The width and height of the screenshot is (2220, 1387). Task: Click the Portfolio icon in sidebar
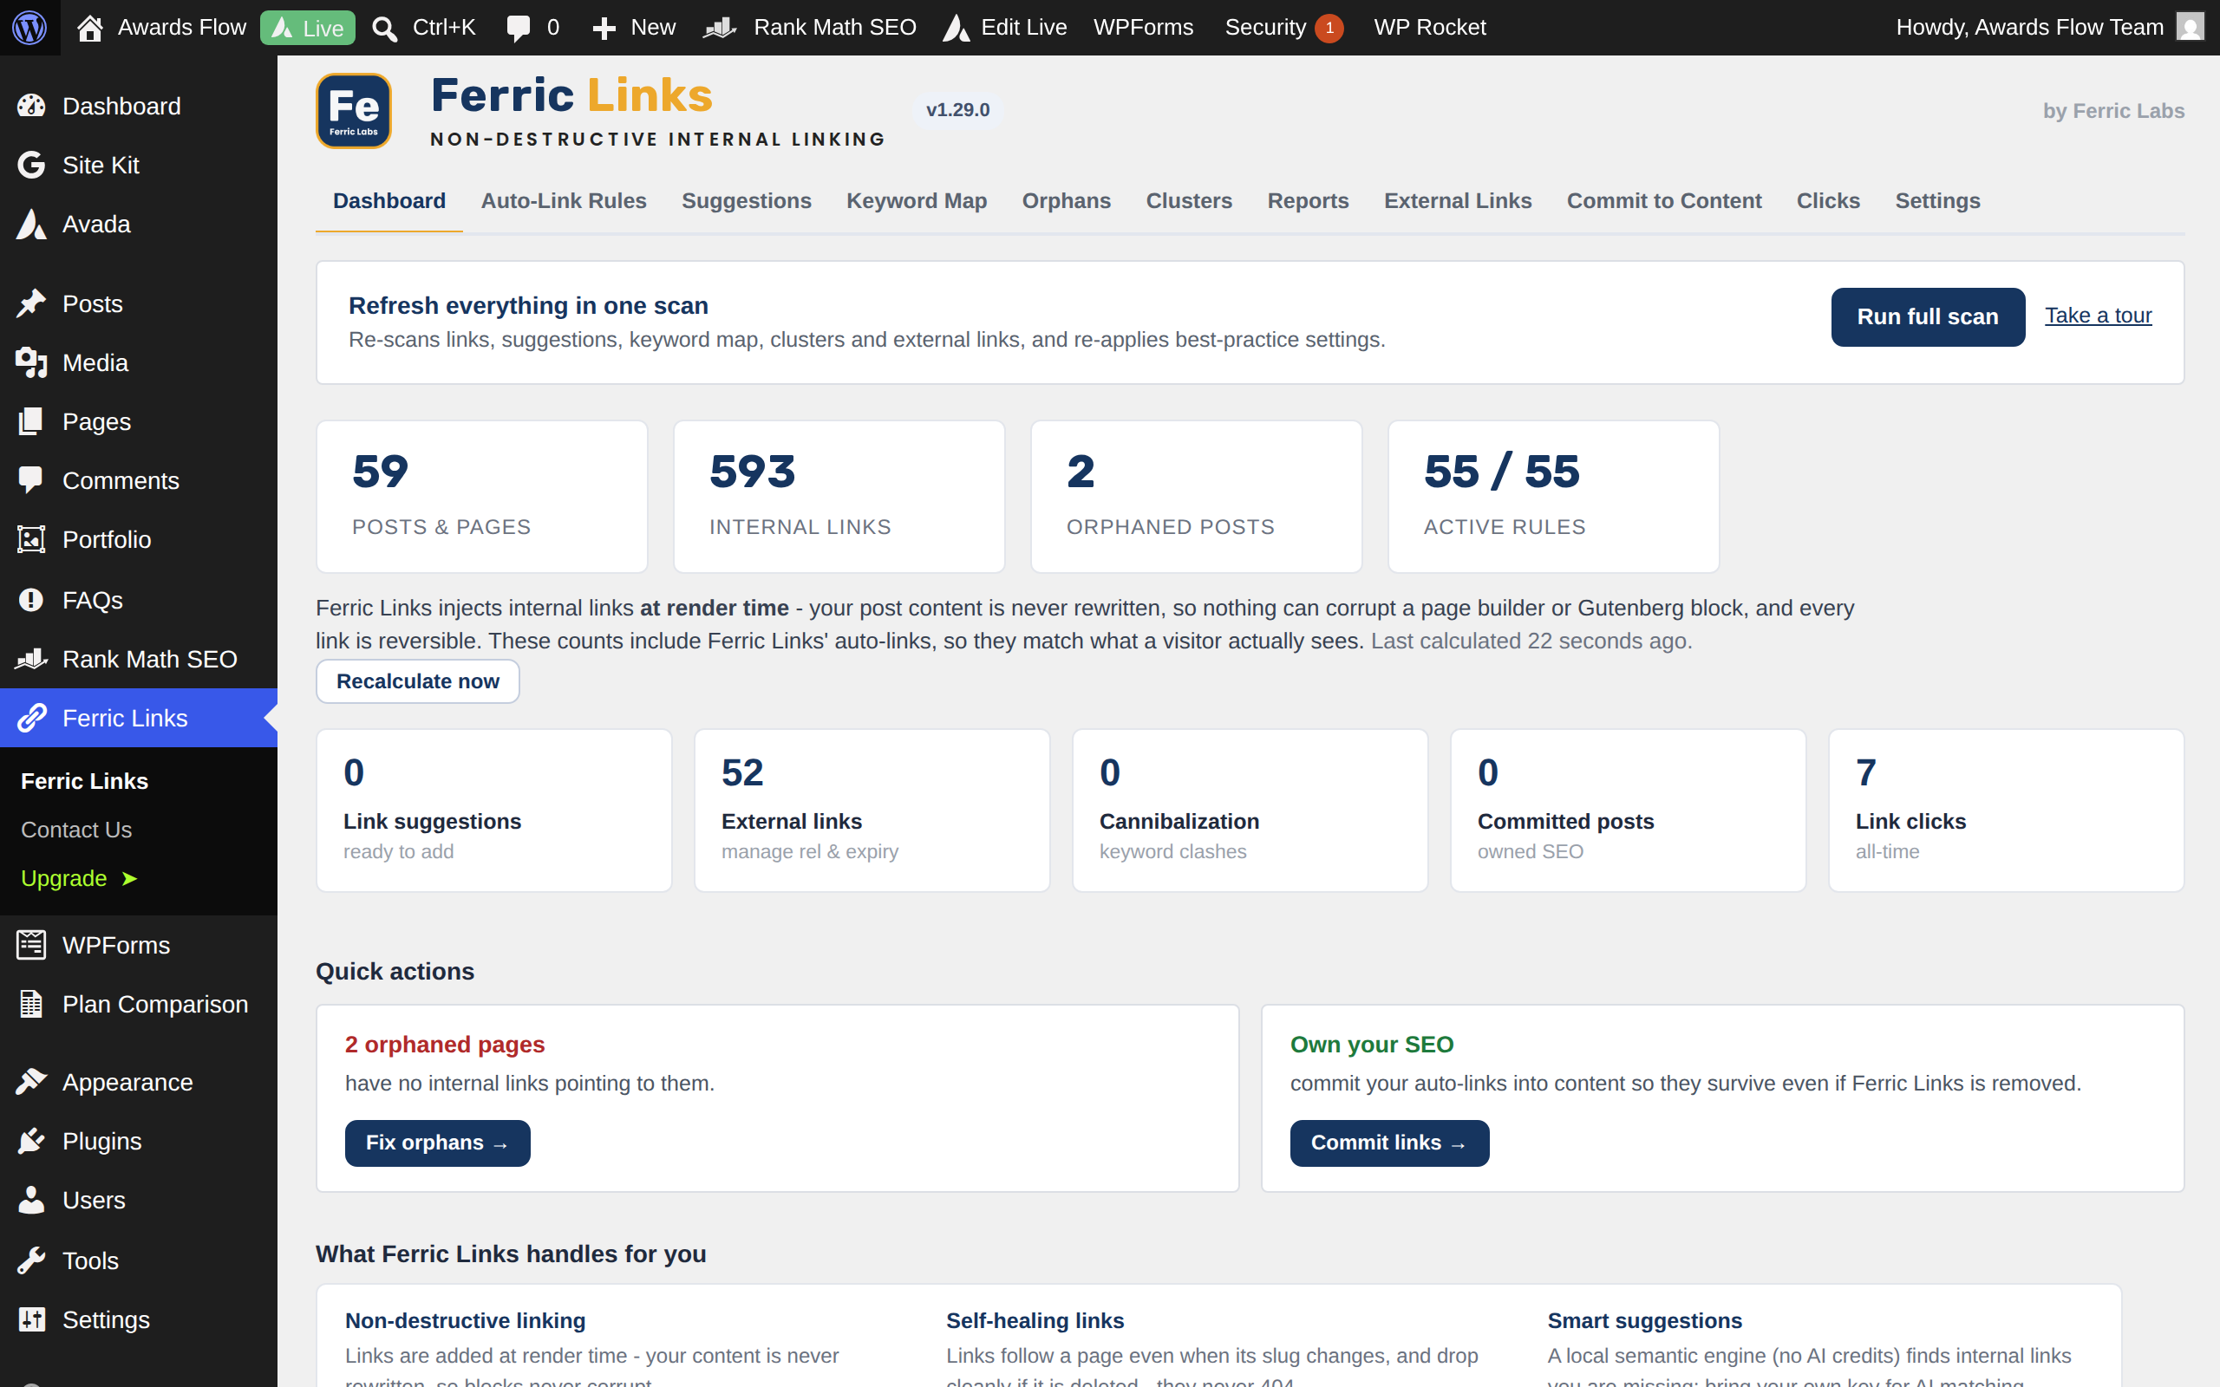point(31,539)
